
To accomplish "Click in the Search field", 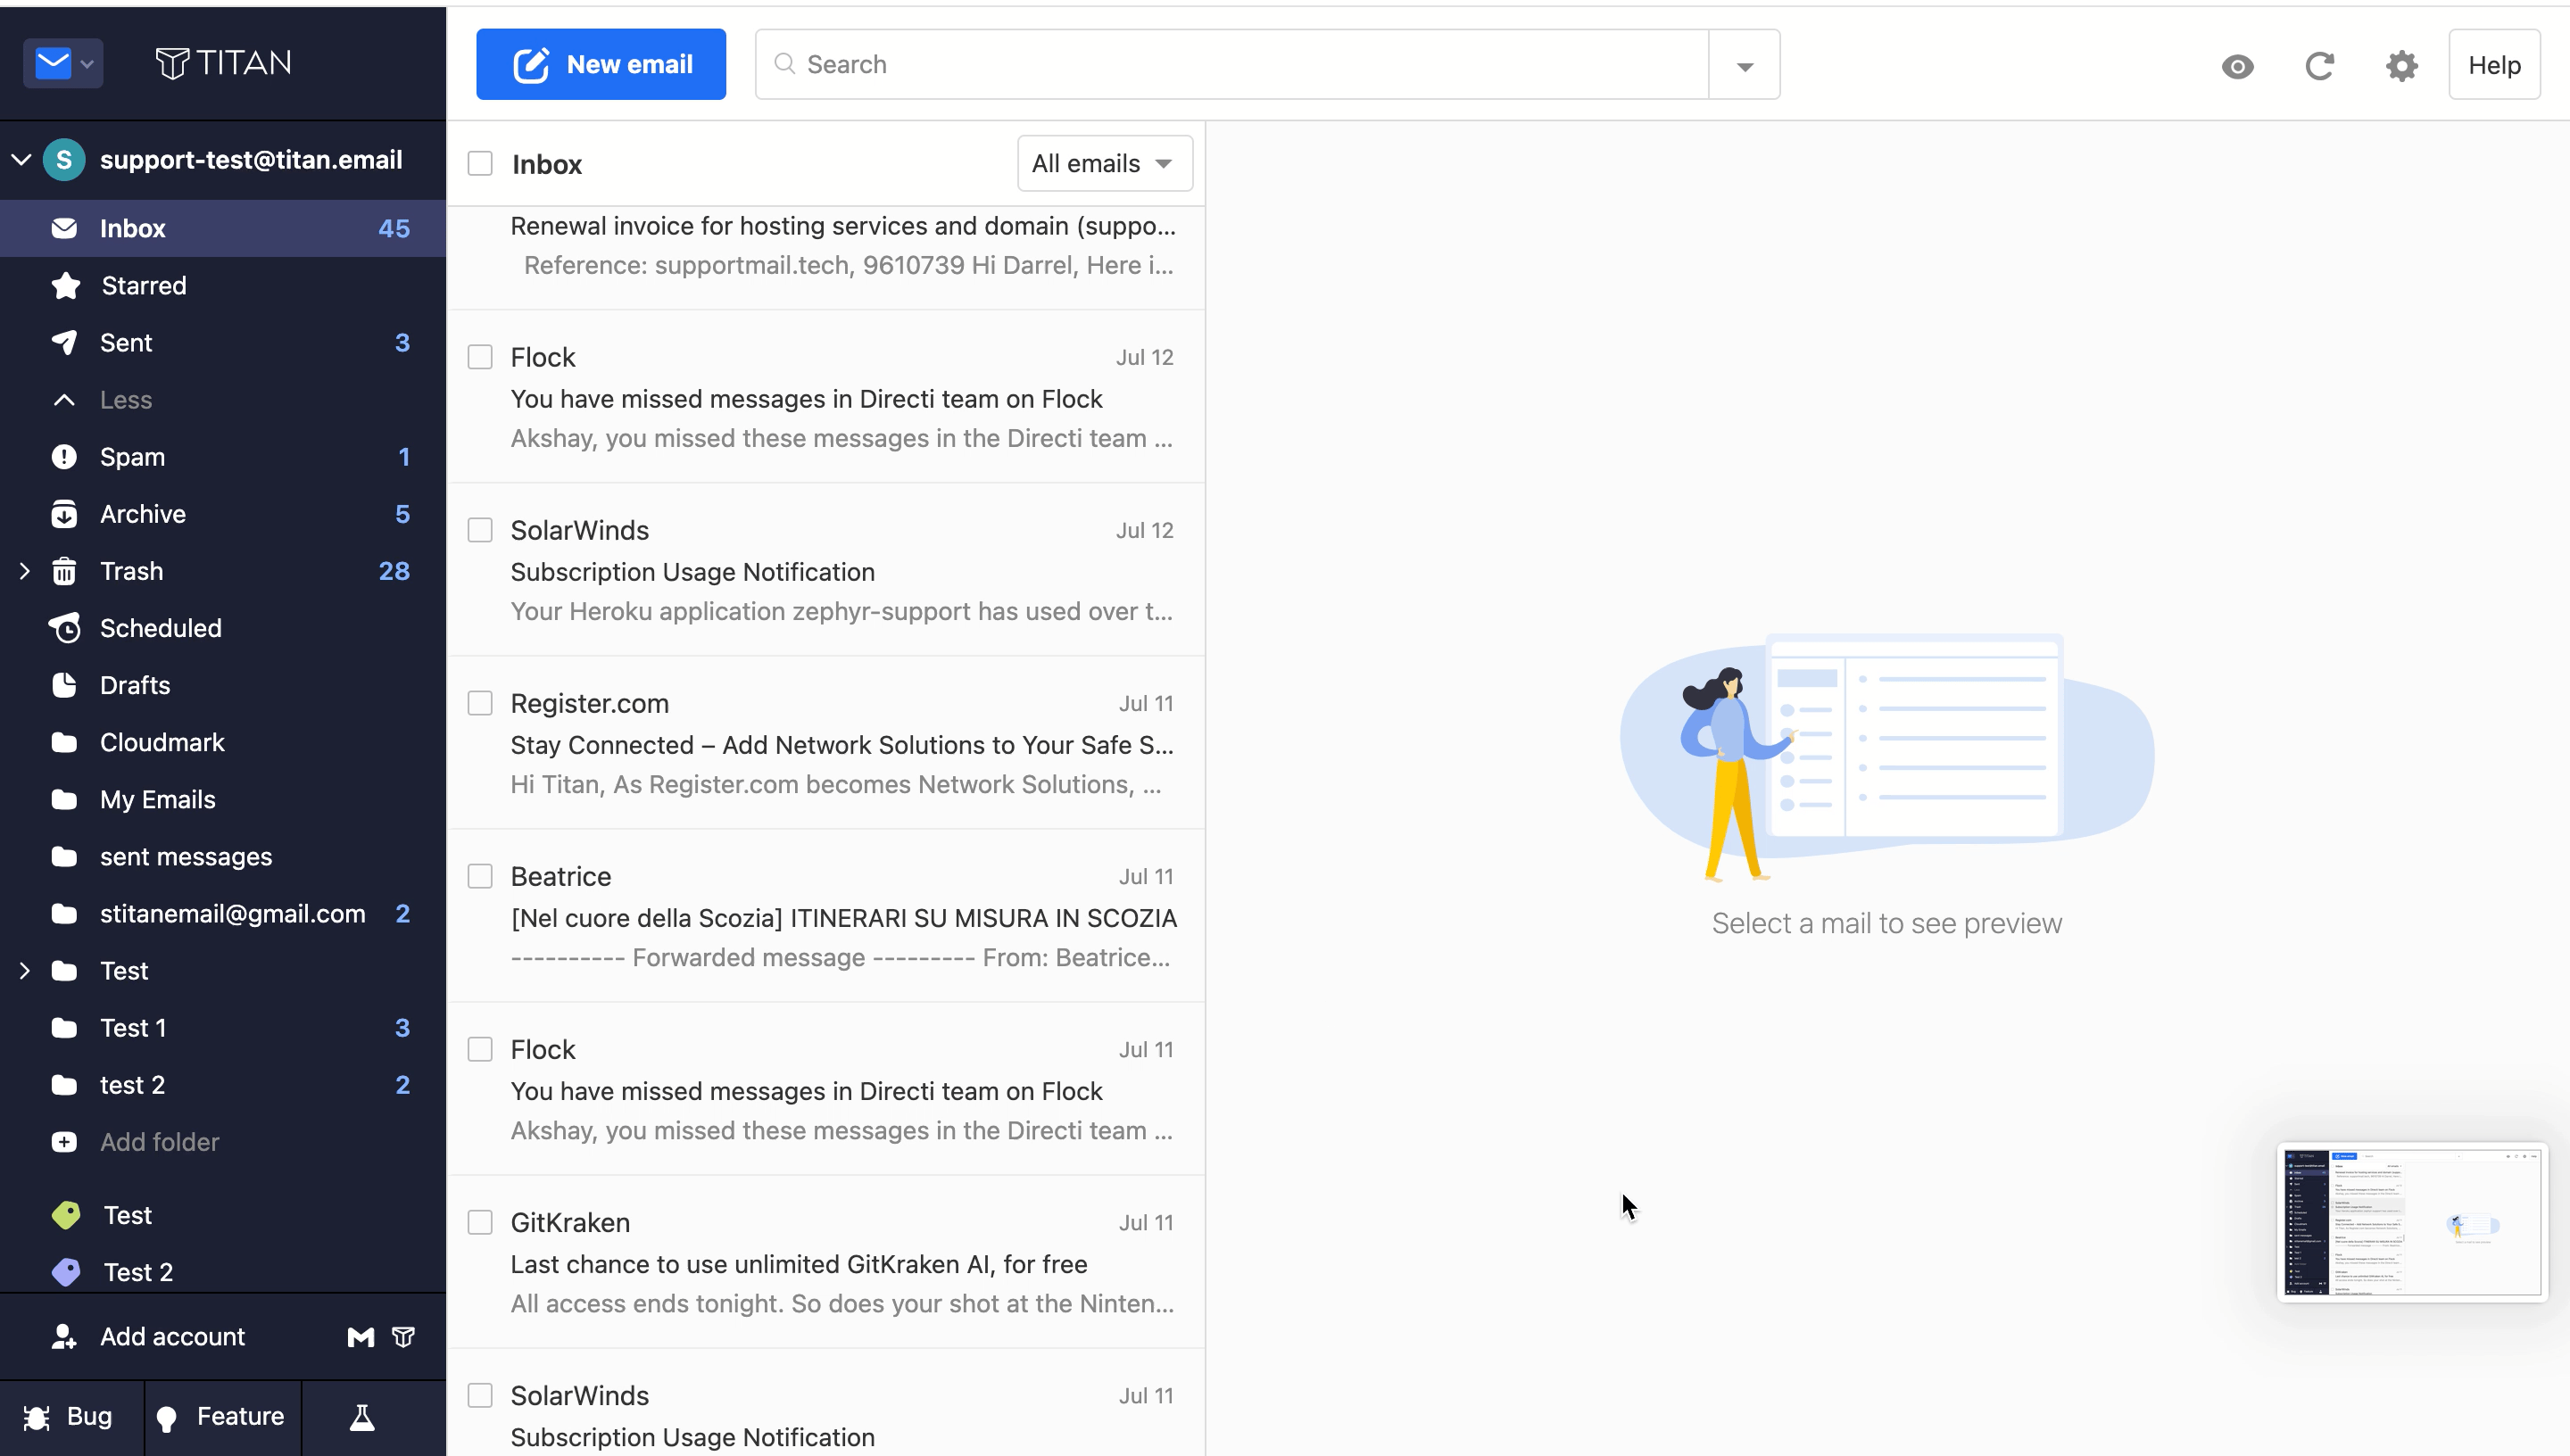I will pyautogui.click(x=1232, y=64).
